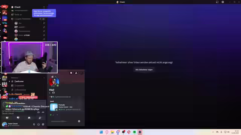241x135 pixels.
Task: Open Windows Start menu
Action: [x=101, y=132]
